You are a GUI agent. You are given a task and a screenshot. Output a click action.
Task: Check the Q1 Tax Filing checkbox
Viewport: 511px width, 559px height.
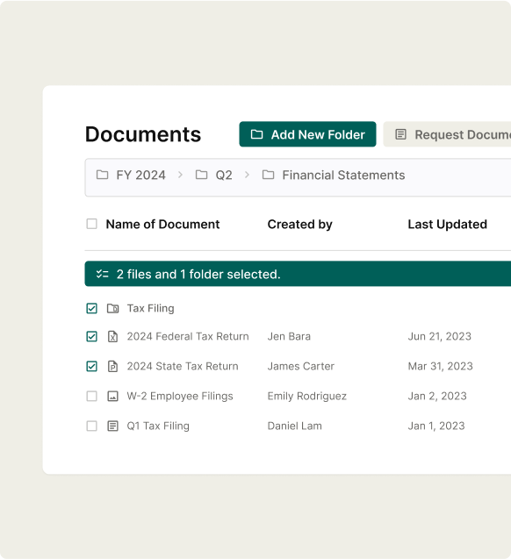(91, 426)
